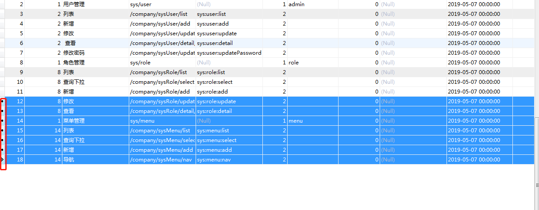Select the sys:user:add permission cell
Viewport: 539px width, 210px height.
229,24
